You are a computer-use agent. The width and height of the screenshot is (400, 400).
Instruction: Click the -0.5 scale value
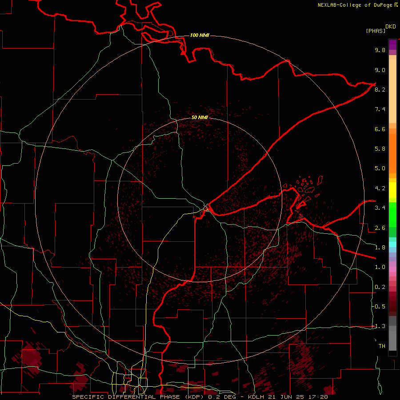379,307
